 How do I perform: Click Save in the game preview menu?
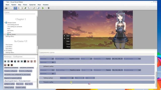pos(68,41)
